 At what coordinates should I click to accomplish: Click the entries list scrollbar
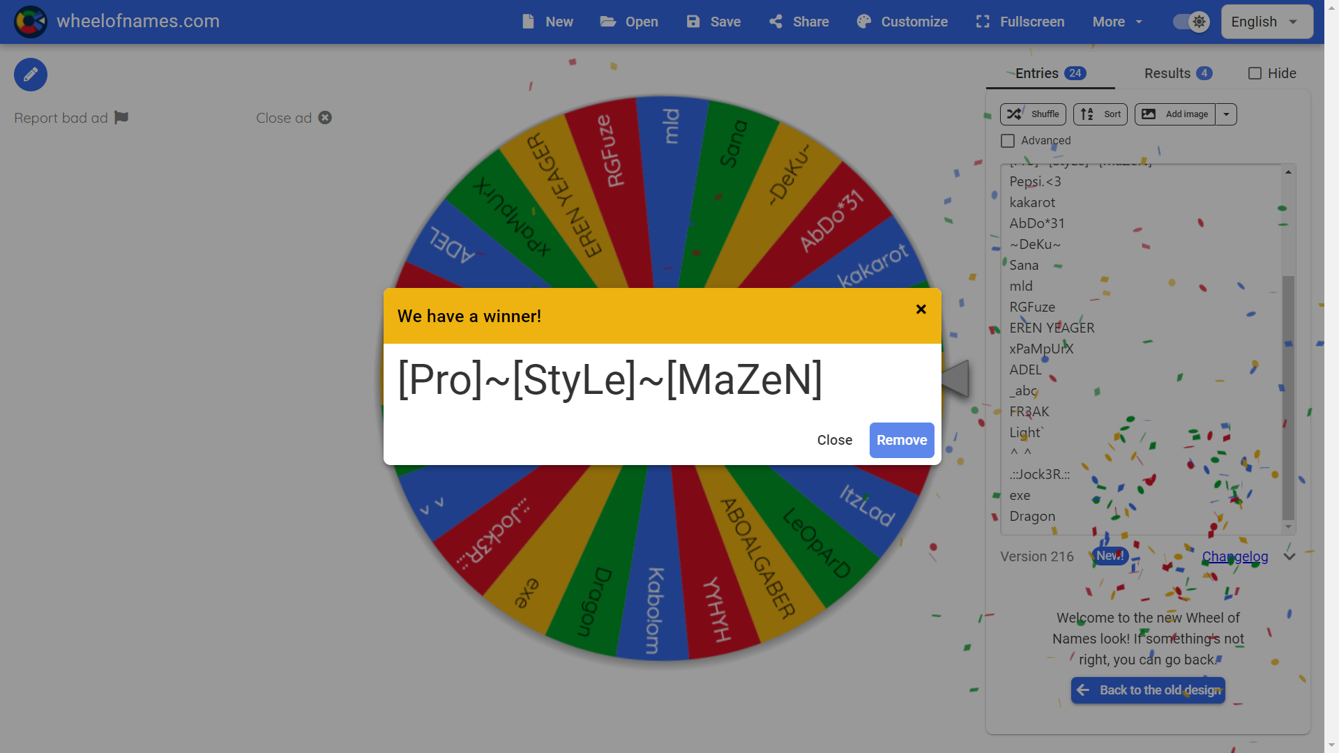coord(1288,397)
